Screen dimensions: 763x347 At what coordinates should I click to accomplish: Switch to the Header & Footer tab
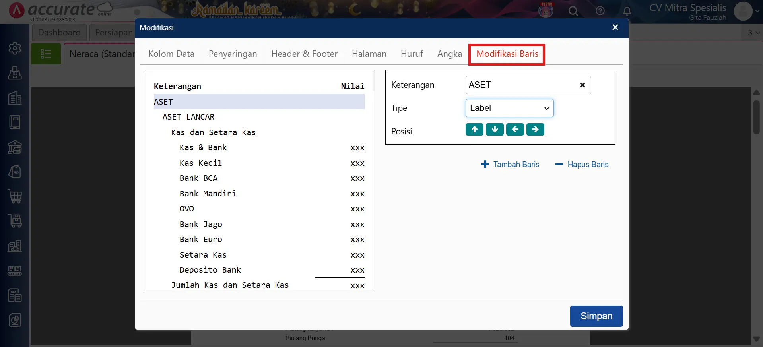point(304,54)
